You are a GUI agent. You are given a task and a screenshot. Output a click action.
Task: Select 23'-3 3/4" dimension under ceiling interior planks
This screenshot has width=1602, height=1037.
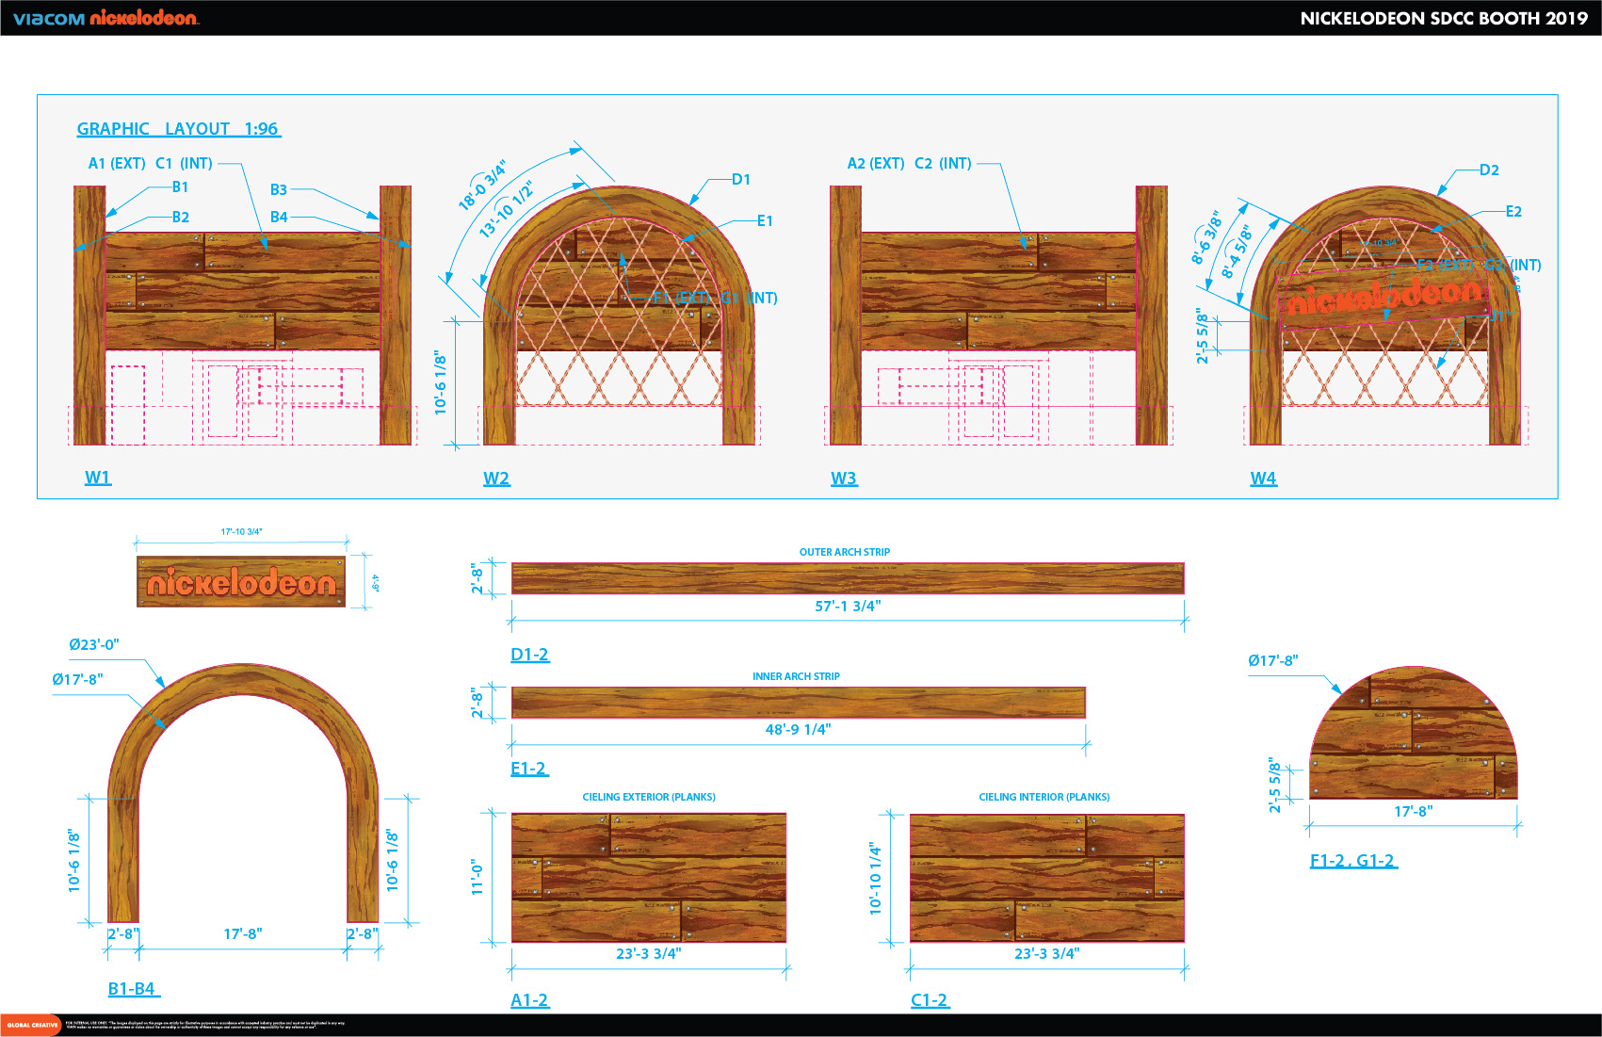[1047, 954]
